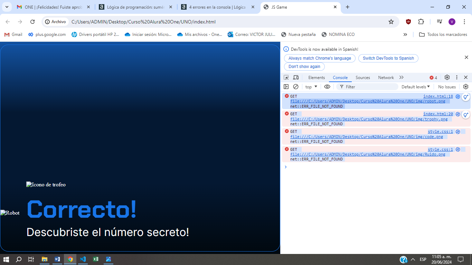The image size is (472, 265).
Task: Open the tab search dropdown arrow
Action: (x=7, y=7)
